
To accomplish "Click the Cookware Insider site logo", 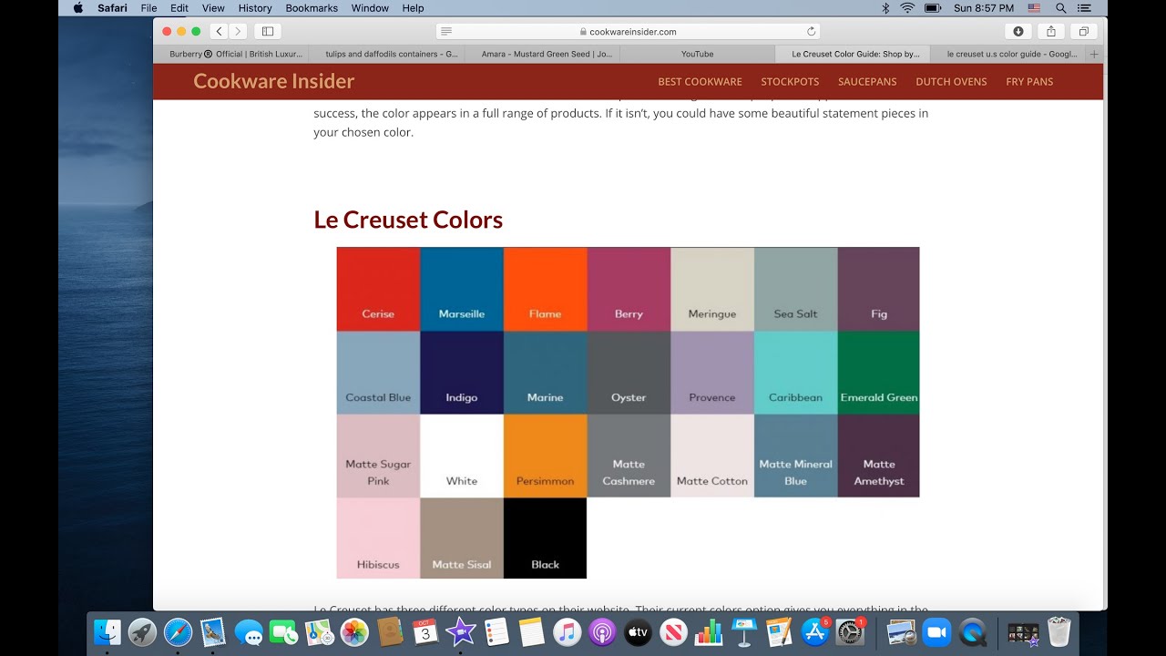I will click(274, 81).
